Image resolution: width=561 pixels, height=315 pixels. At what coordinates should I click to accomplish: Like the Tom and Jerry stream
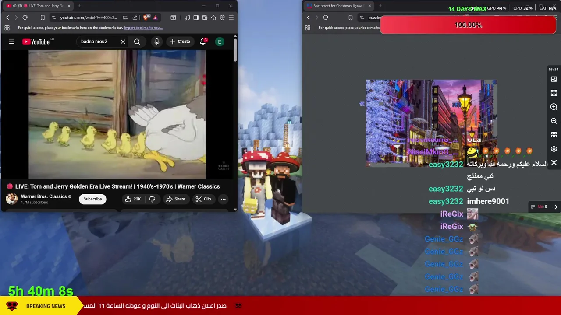[133, 199]
